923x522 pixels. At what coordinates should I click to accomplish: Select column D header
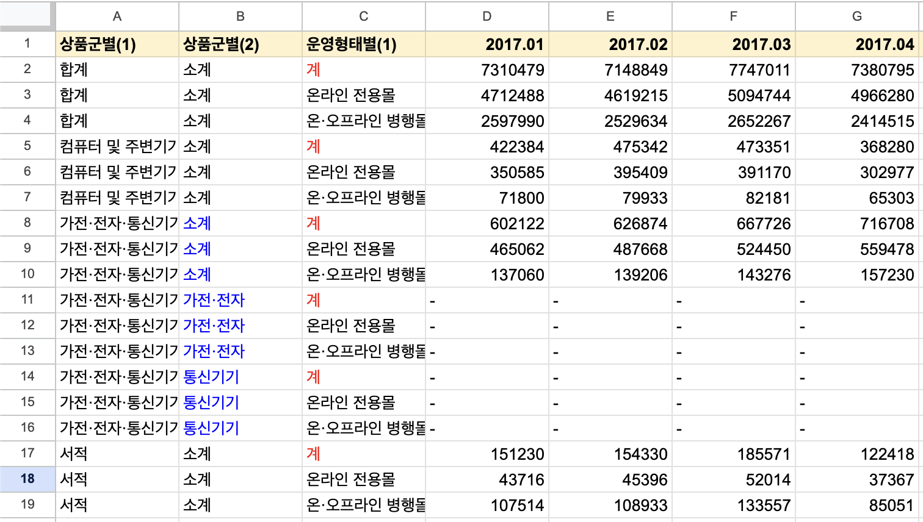487,16
